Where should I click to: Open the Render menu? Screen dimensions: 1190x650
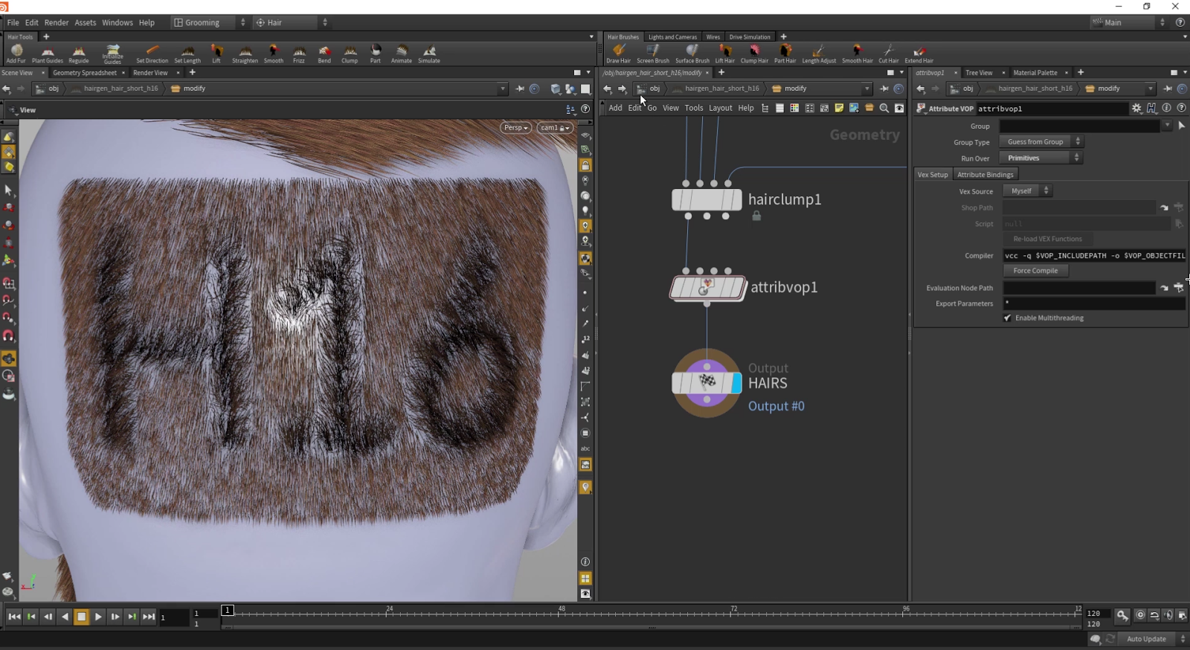tap(57, 22)
